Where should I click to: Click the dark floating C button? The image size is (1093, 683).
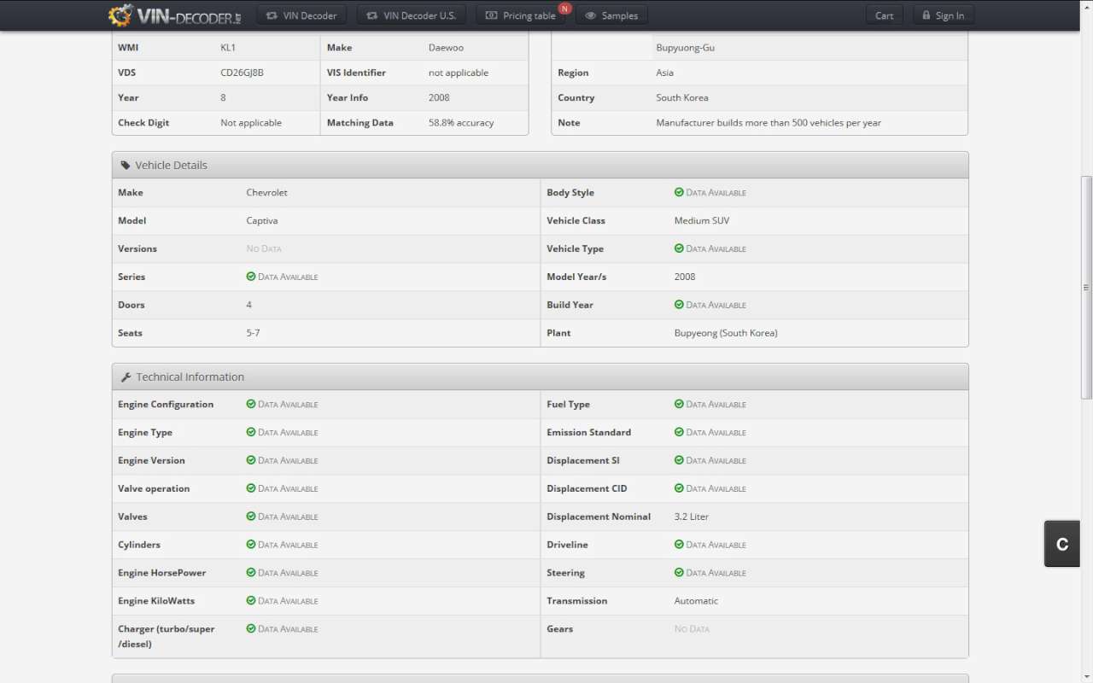pos(1062,544)
